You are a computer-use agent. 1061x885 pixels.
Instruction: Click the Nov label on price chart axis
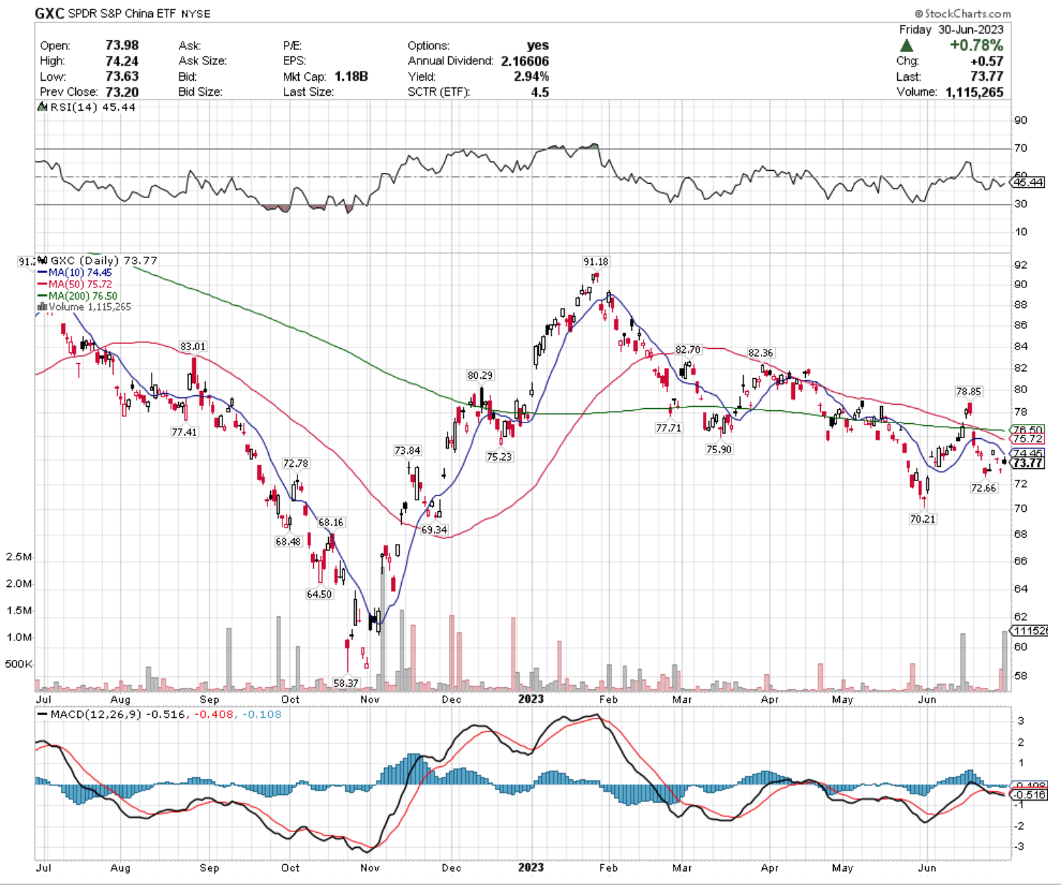pyautogui.click(x=370, y=699)
